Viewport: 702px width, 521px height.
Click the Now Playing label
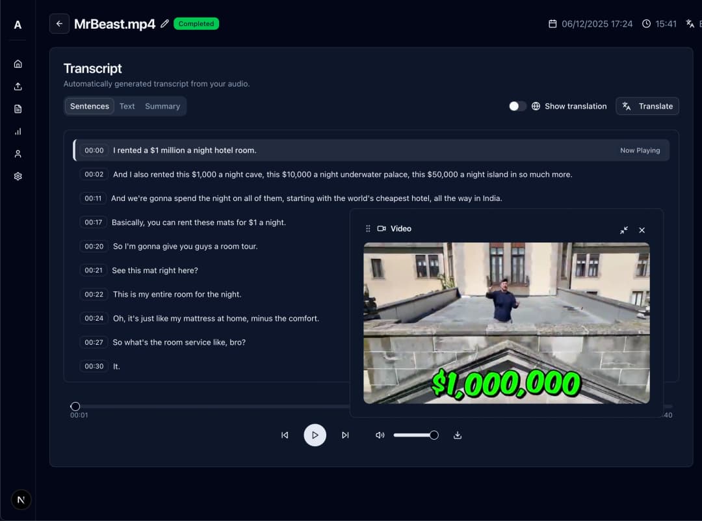(x=640, y=150)
